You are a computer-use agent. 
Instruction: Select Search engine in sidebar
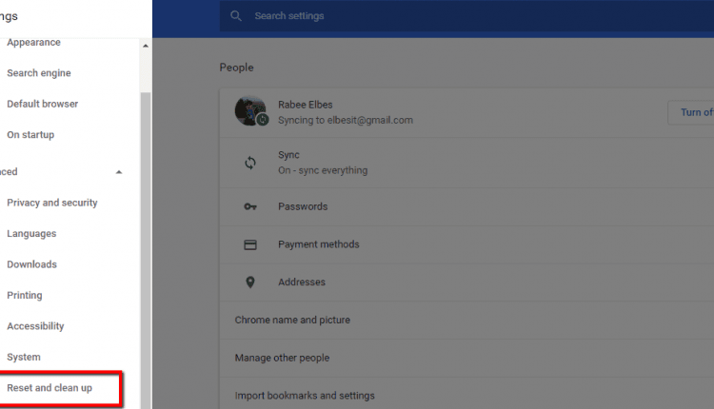tap(39, 73)
